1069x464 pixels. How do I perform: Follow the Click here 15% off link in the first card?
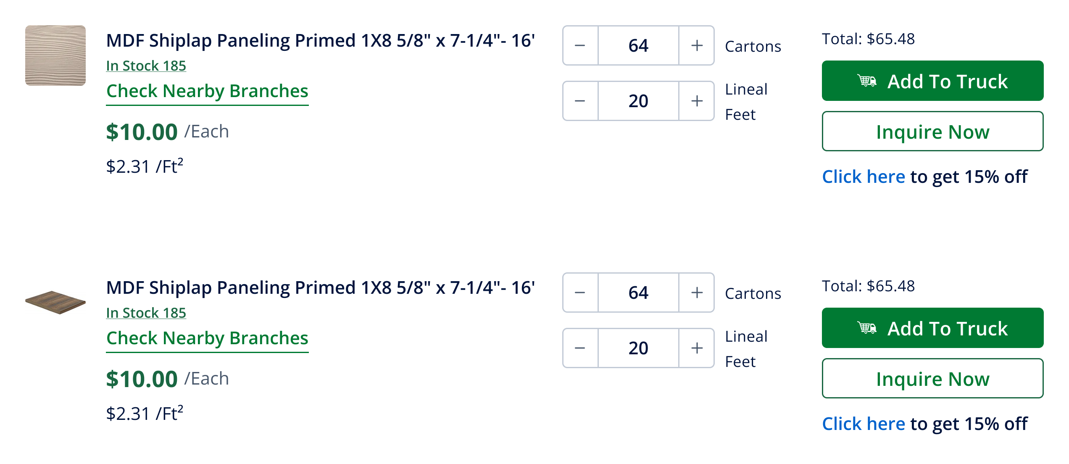[x=864, y=177]
